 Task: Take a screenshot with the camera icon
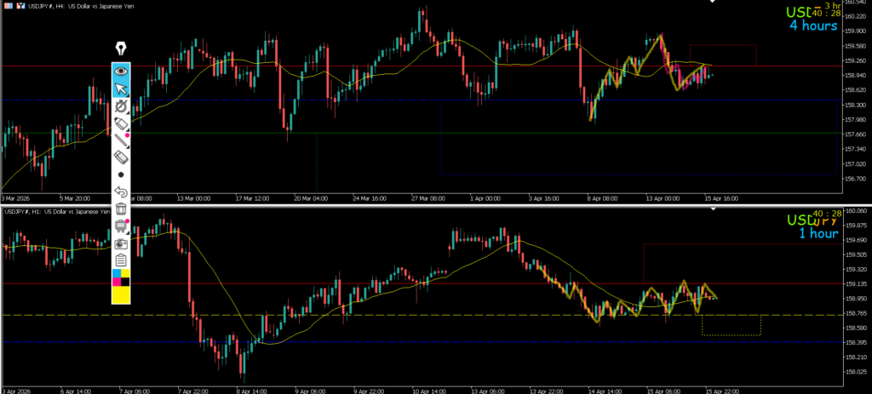pos(121,243)
